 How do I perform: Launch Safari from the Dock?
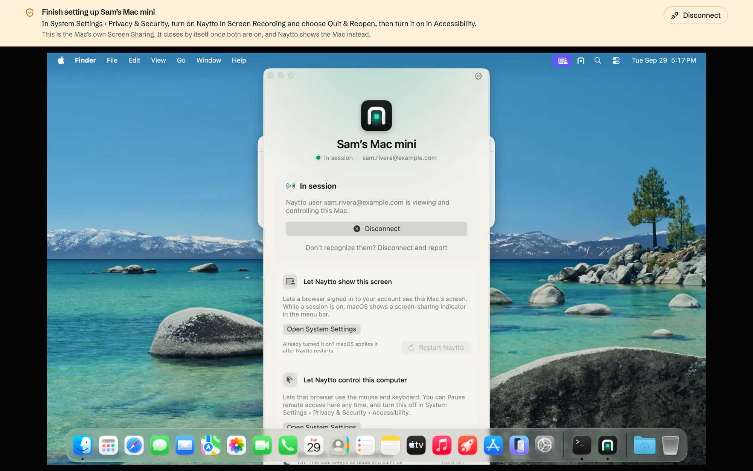click(134, 445)
